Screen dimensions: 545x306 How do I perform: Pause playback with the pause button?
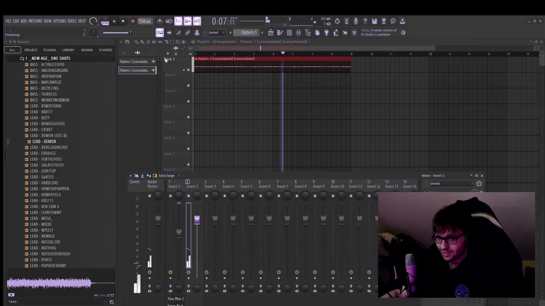[114, 21]
